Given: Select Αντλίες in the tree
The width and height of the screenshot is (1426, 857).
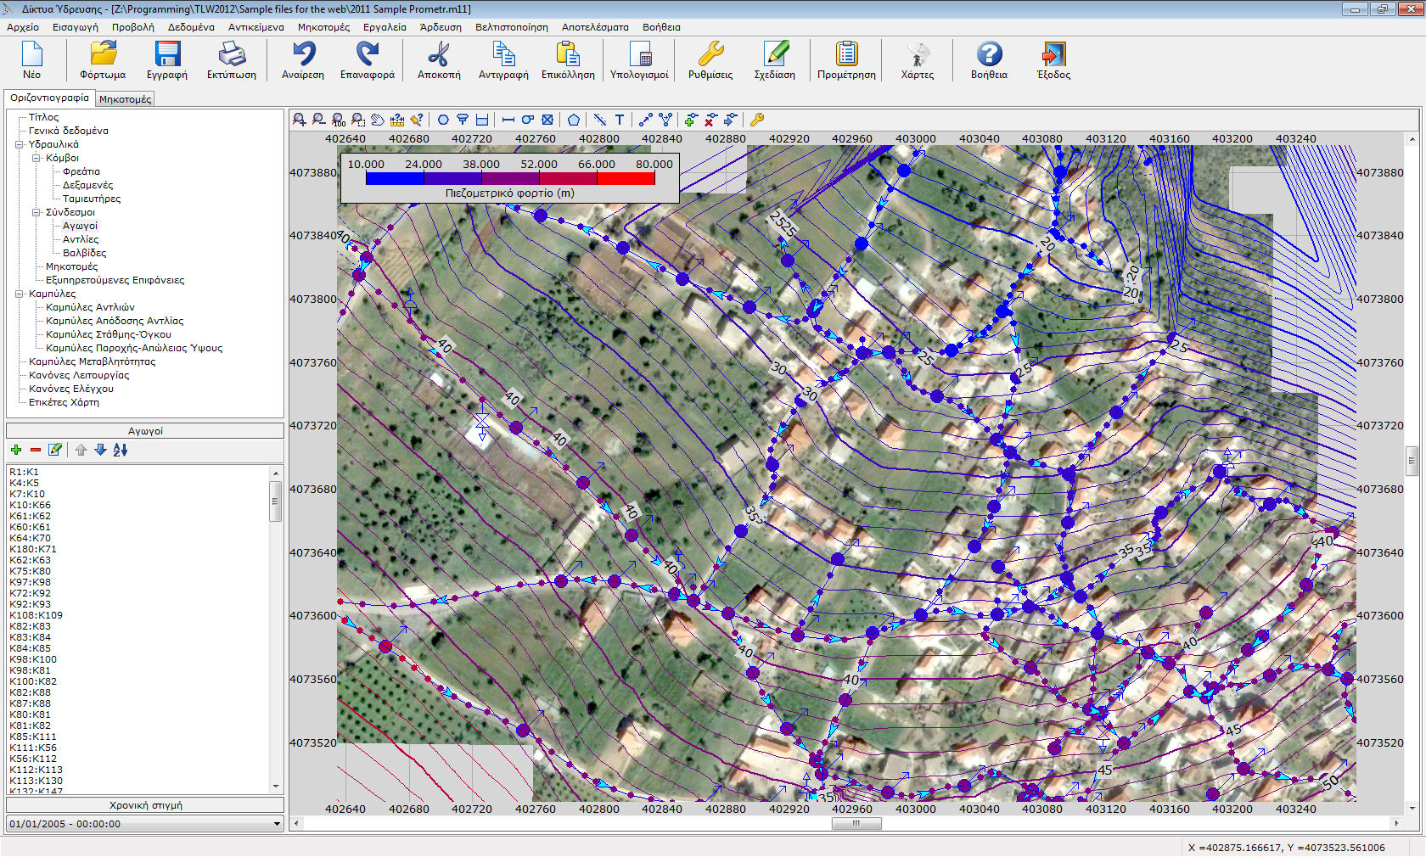Looking at the screenshot, I should click(81, 239).
